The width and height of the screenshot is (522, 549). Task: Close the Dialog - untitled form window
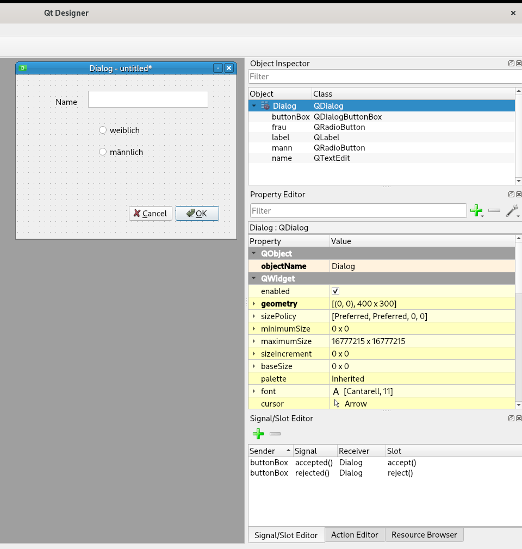(229, 68)
